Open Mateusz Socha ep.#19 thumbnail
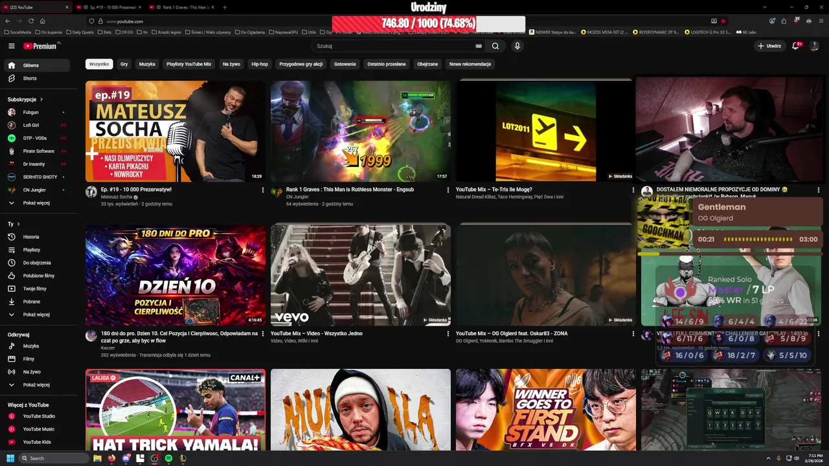Viewport: 829px width, 466px height. (x=176, y=131)
